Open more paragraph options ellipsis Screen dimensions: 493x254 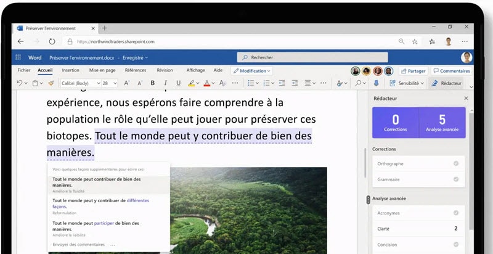[323, 83]
